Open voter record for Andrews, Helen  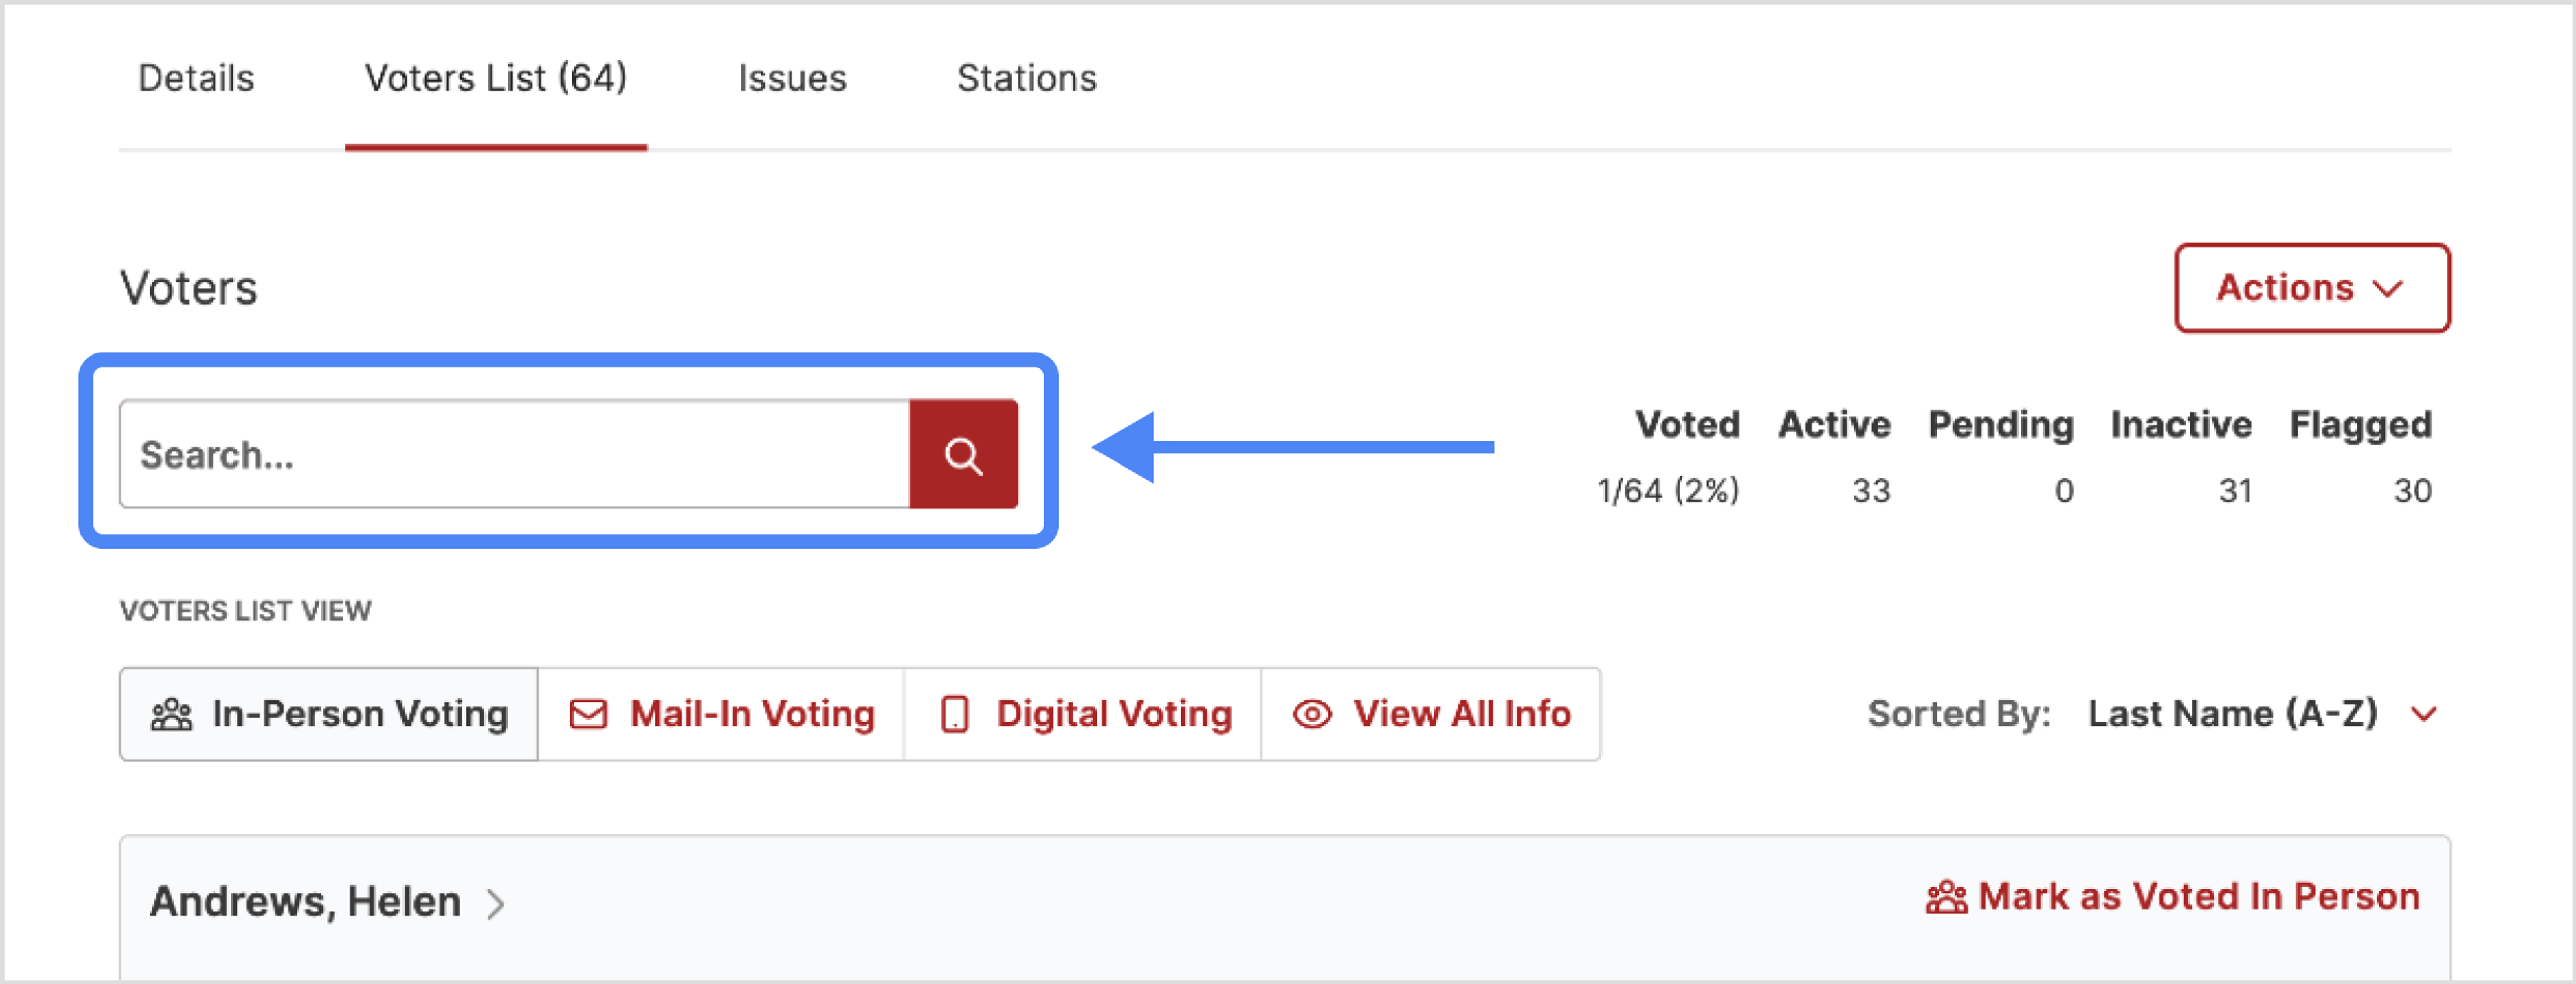click(x=305, y=901)
